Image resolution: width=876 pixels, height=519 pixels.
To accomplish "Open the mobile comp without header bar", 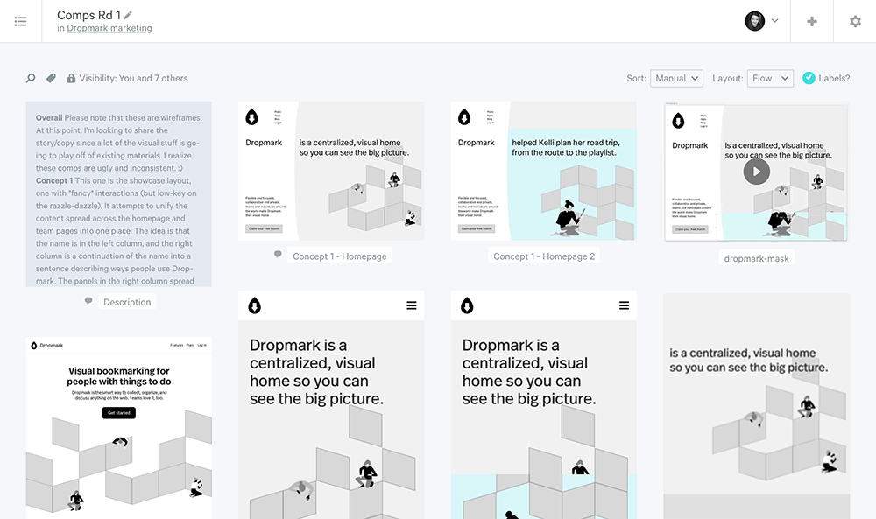I will click(x=757, y=406).
